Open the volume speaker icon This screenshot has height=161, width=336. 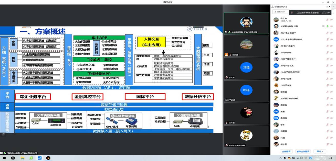click(302, 158)
